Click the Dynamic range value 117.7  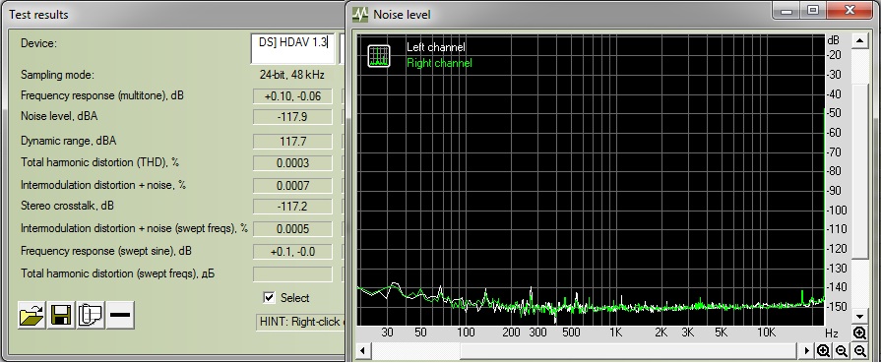(292, 142)
